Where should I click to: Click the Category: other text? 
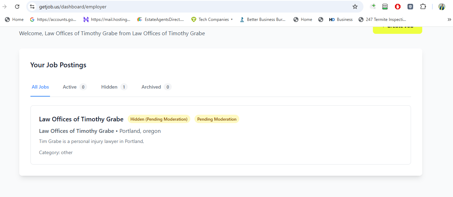[56, 152]
